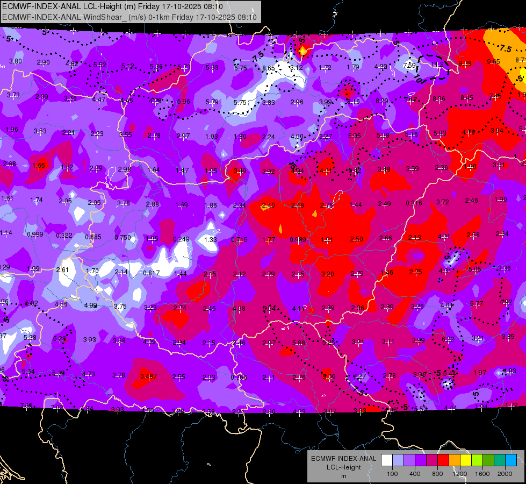Click the grid value 0.487 on the red patch
The image size is (526, 484).
148,376
